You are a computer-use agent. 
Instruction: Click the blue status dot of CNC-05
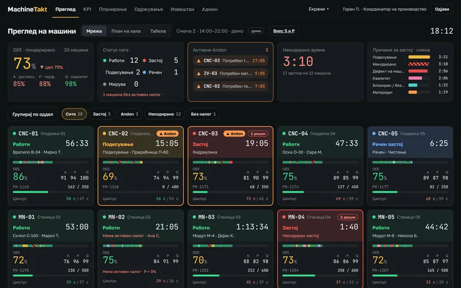[x=374, y=133]
